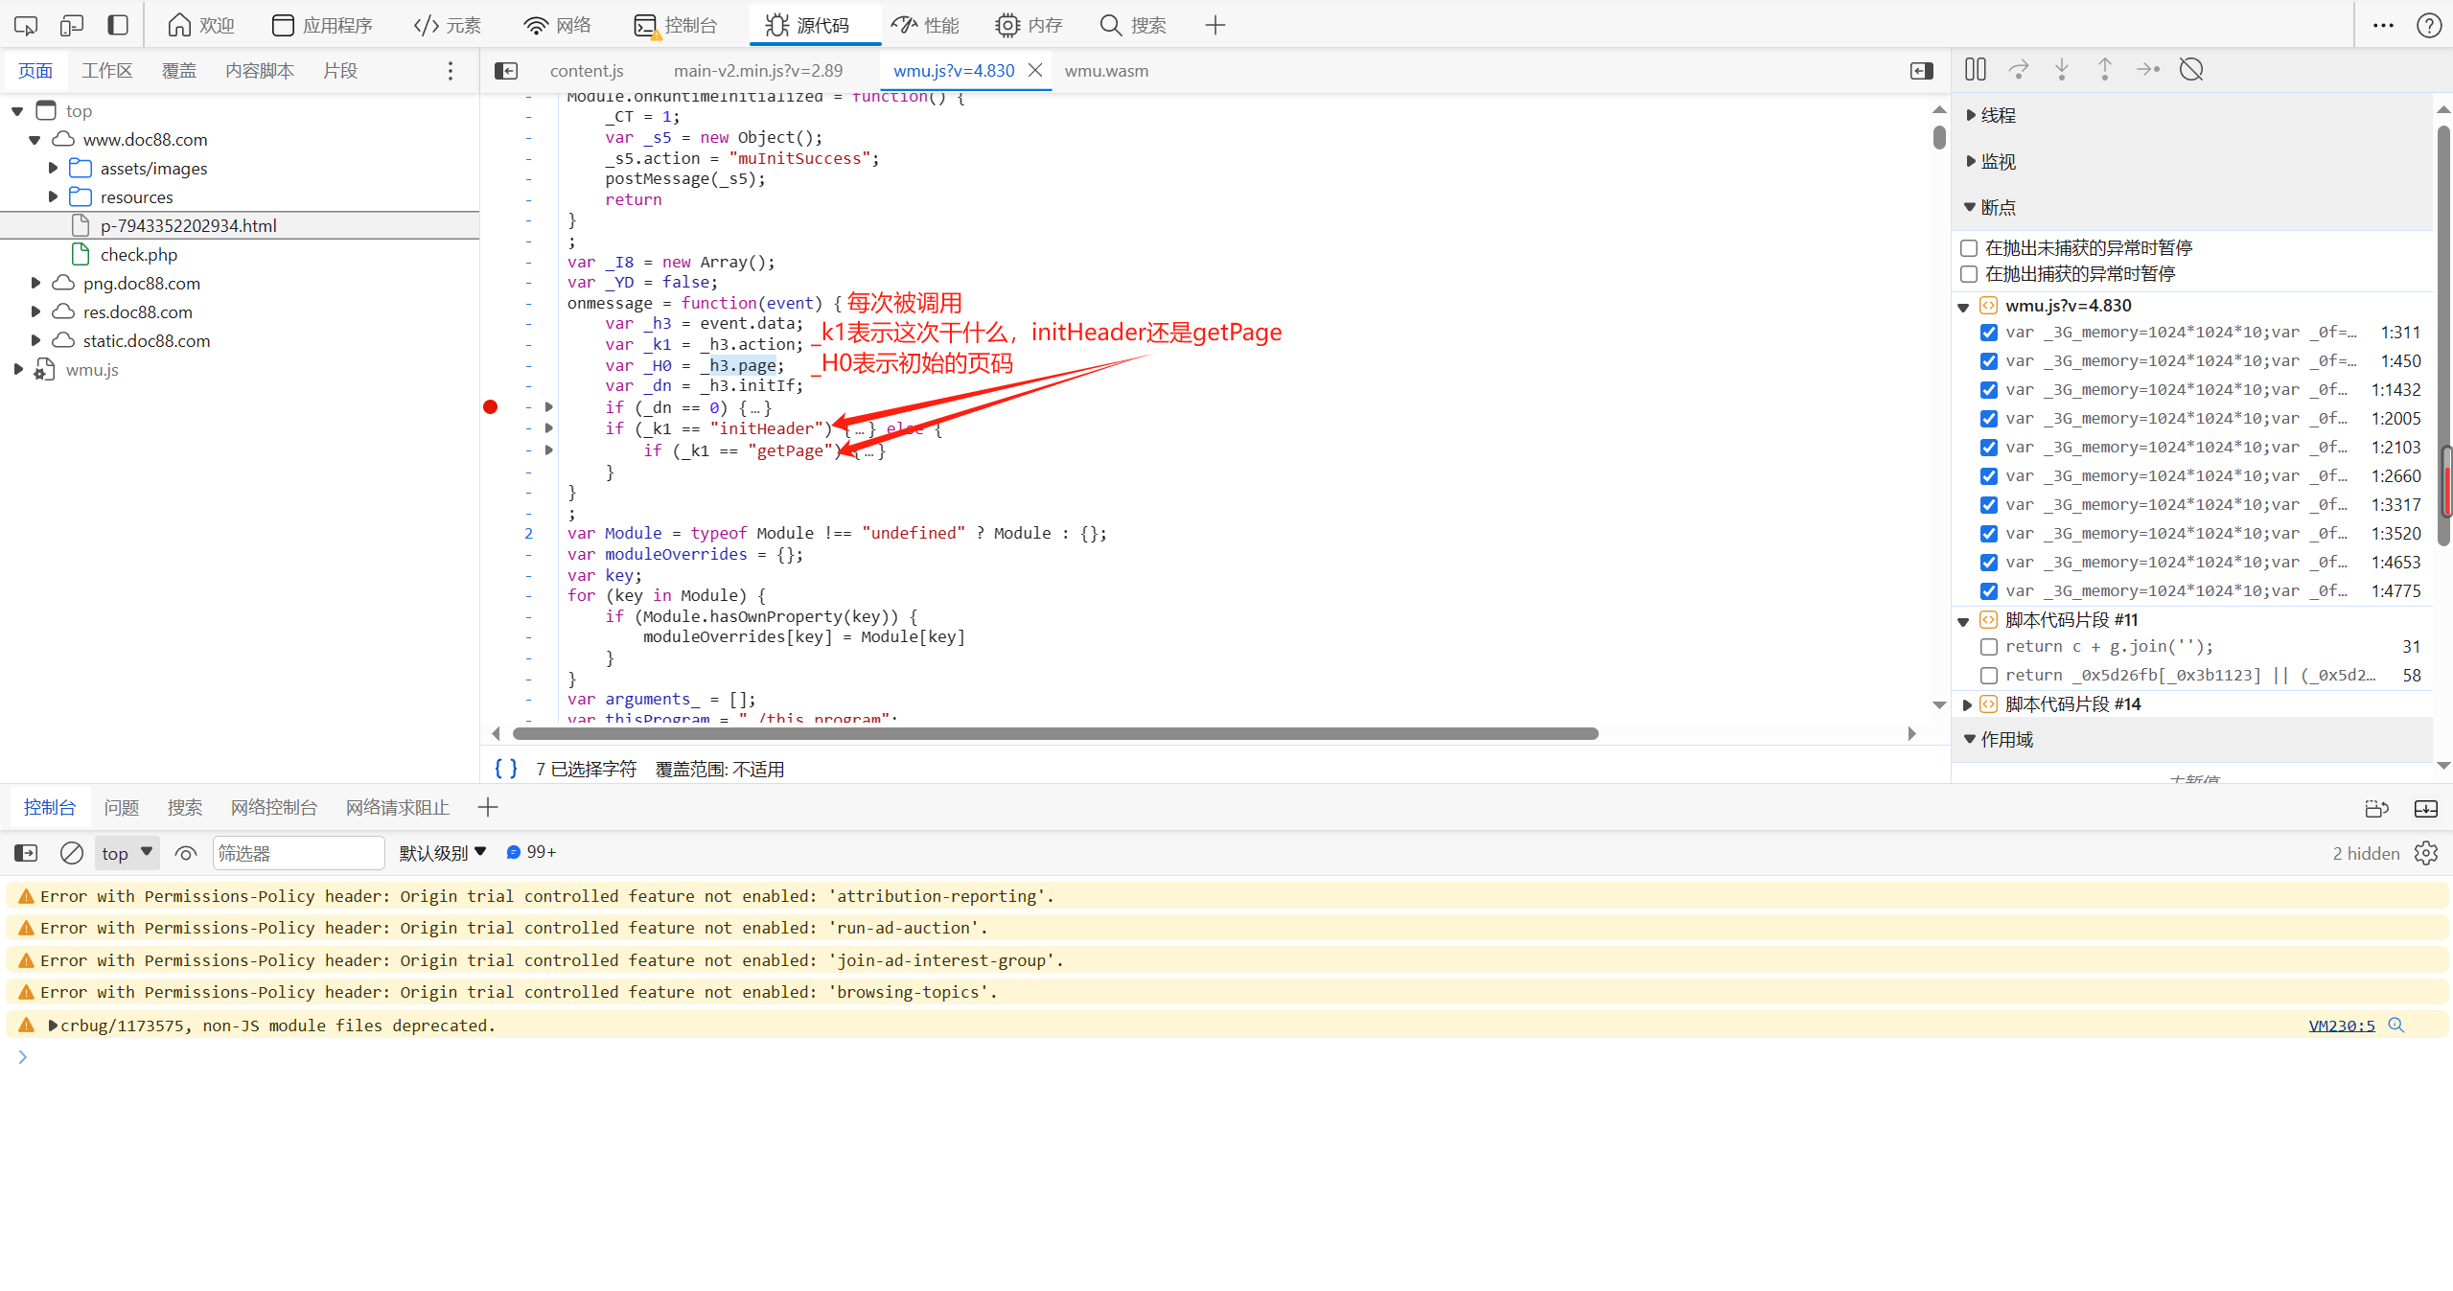Open console settings gear icon
Screen dimensions: 2453x1291
point(2425,853)
